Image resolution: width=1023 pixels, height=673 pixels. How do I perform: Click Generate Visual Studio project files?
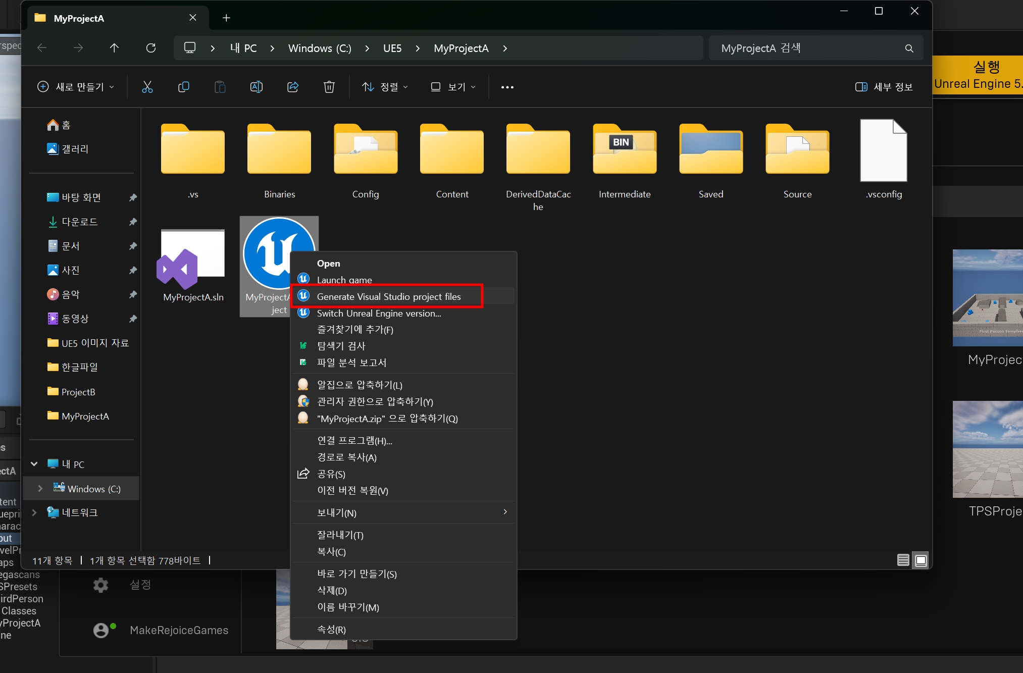point(404,296)
